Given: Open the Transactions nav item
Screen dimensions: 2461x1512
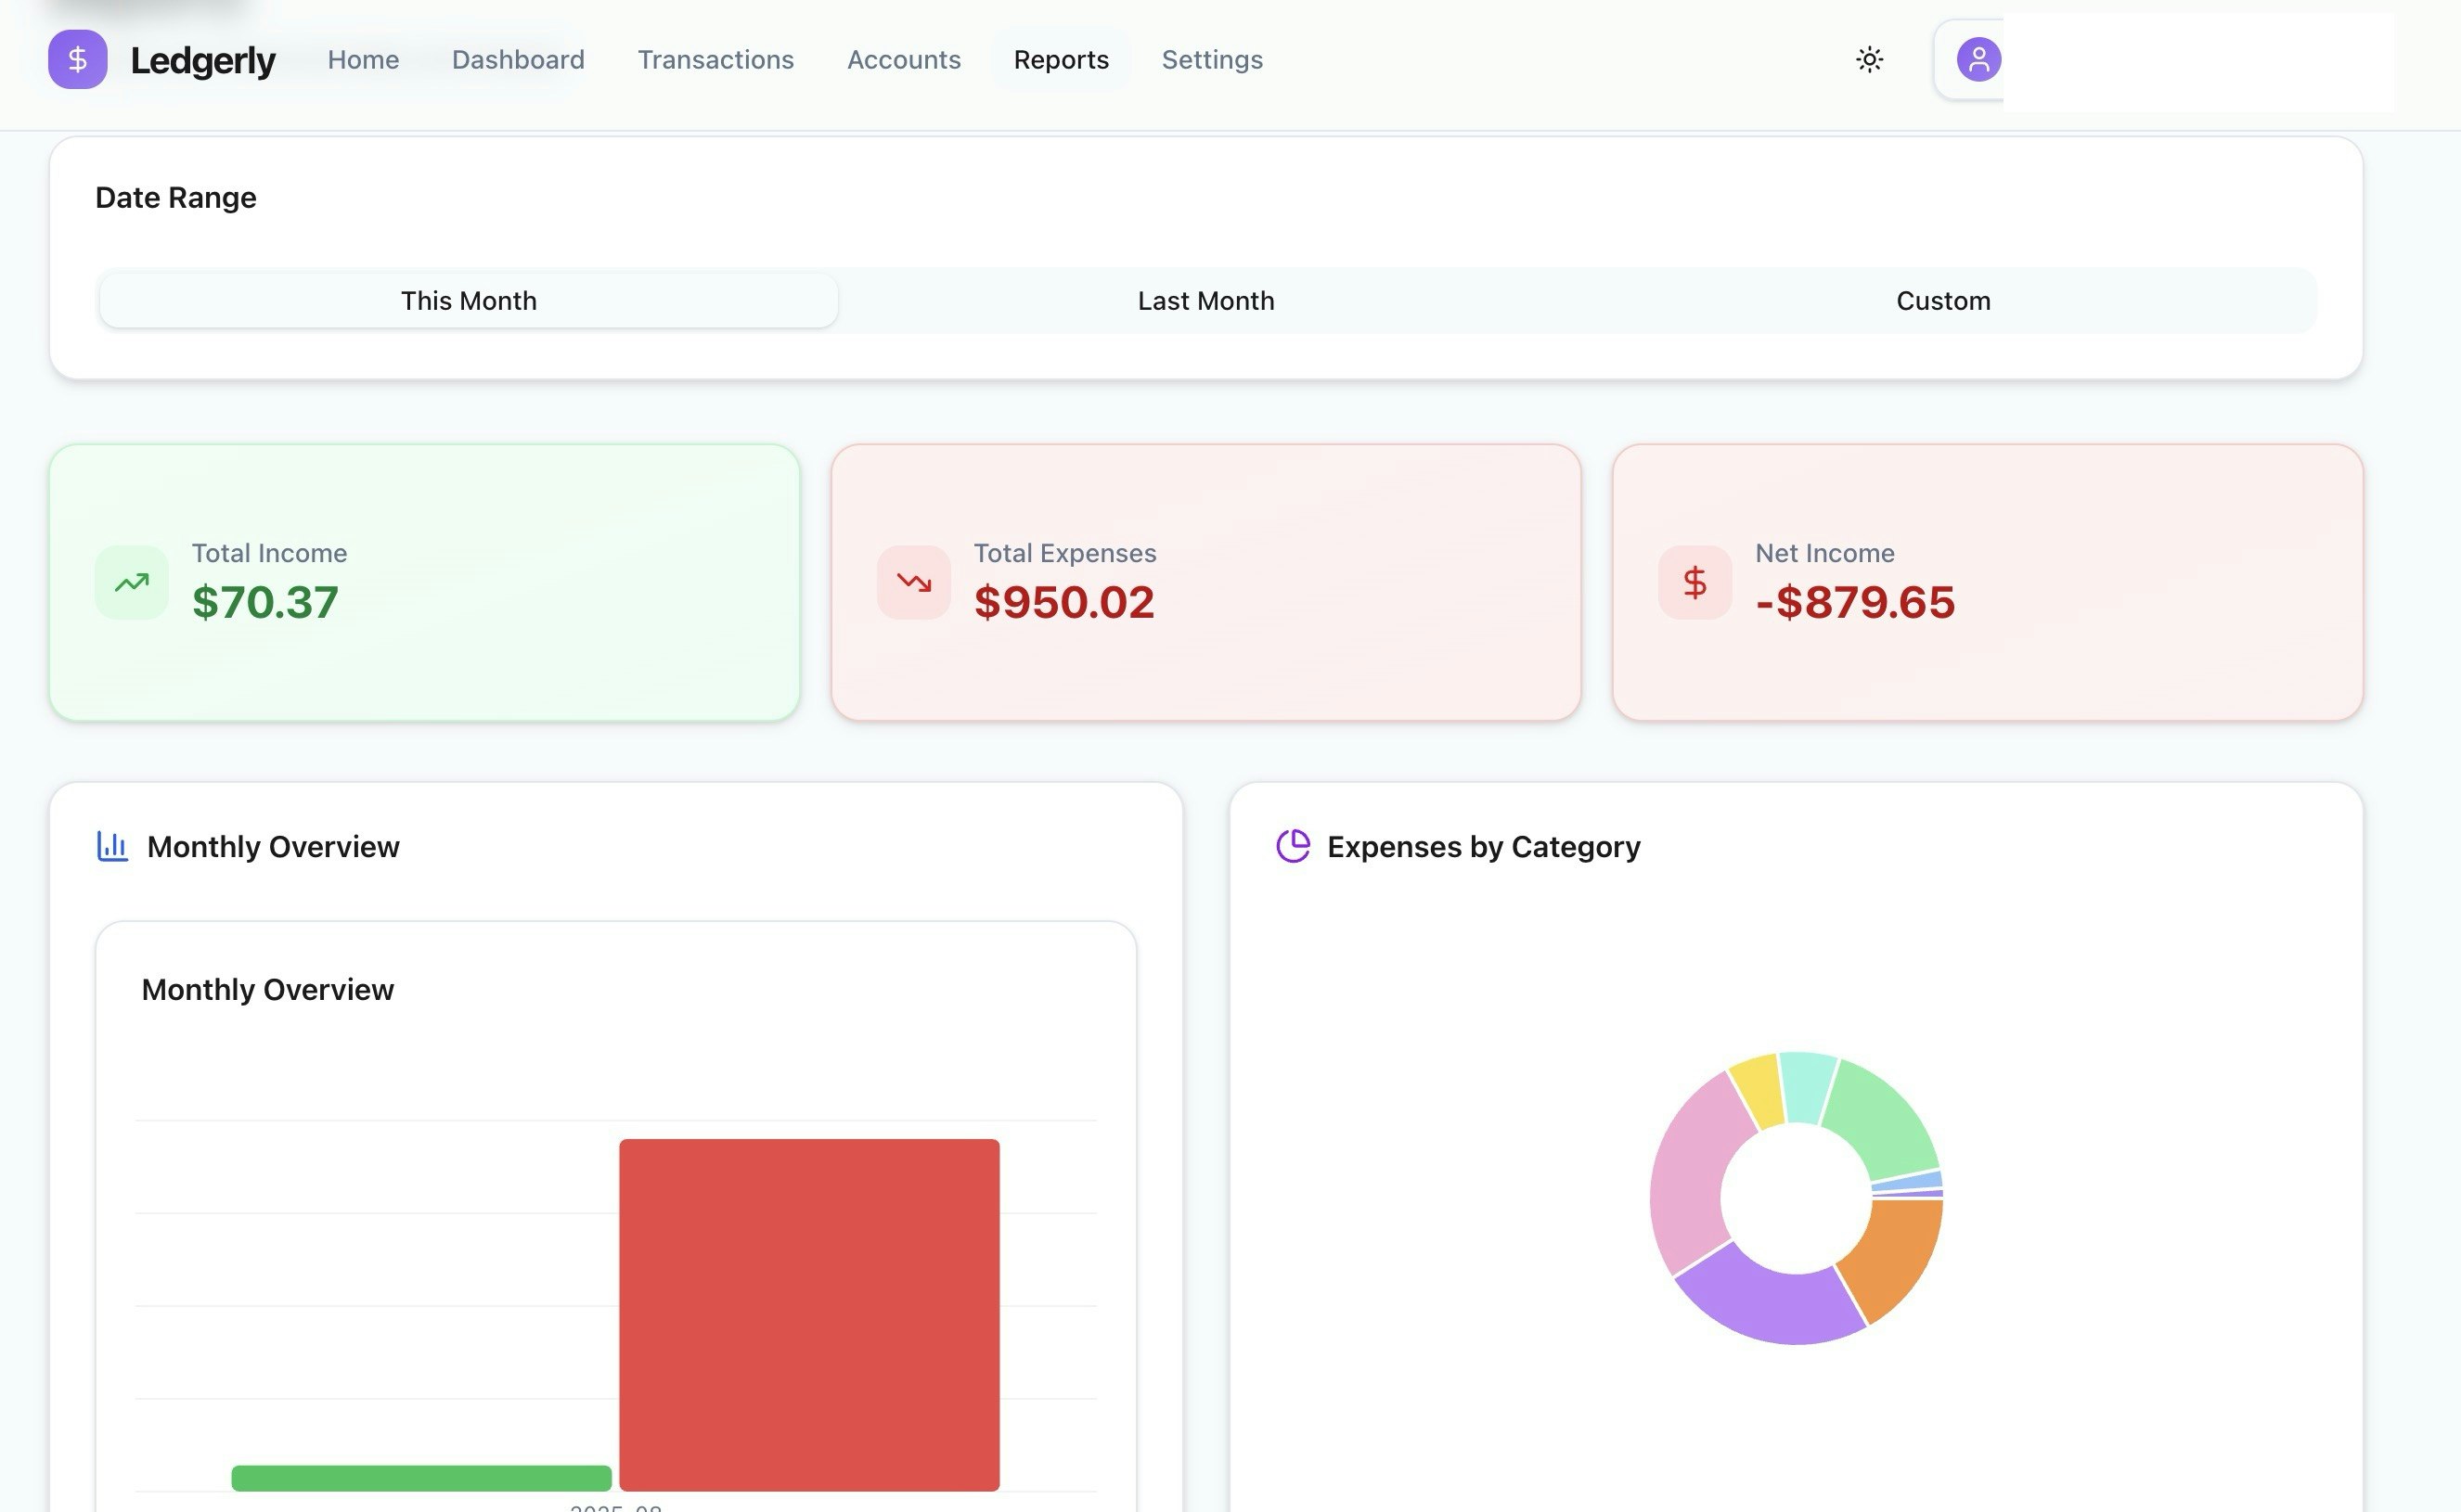Looking at the screenshot, I should [715, 59].
